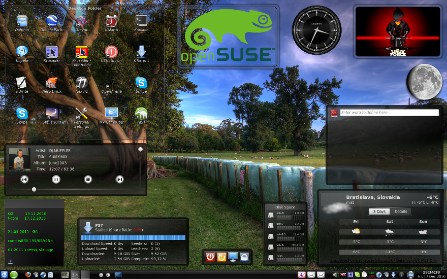The image size is (447, 279).
Task: Click the album art thumbnail in now playing
Action: pos(19,159)
